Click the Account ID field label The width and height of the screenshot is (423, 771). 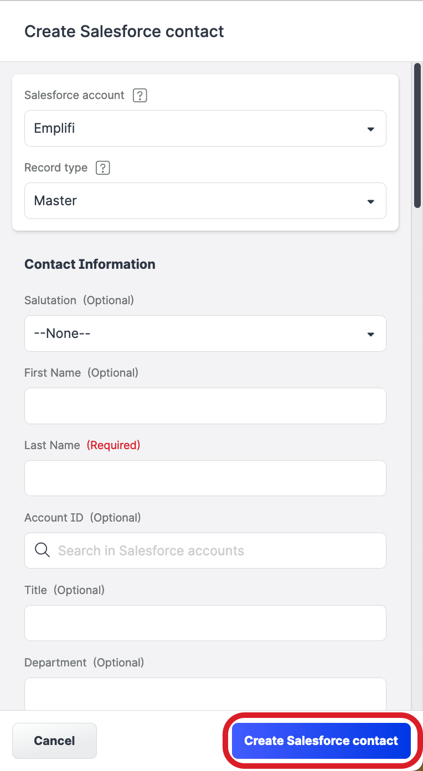coord(54,518)
